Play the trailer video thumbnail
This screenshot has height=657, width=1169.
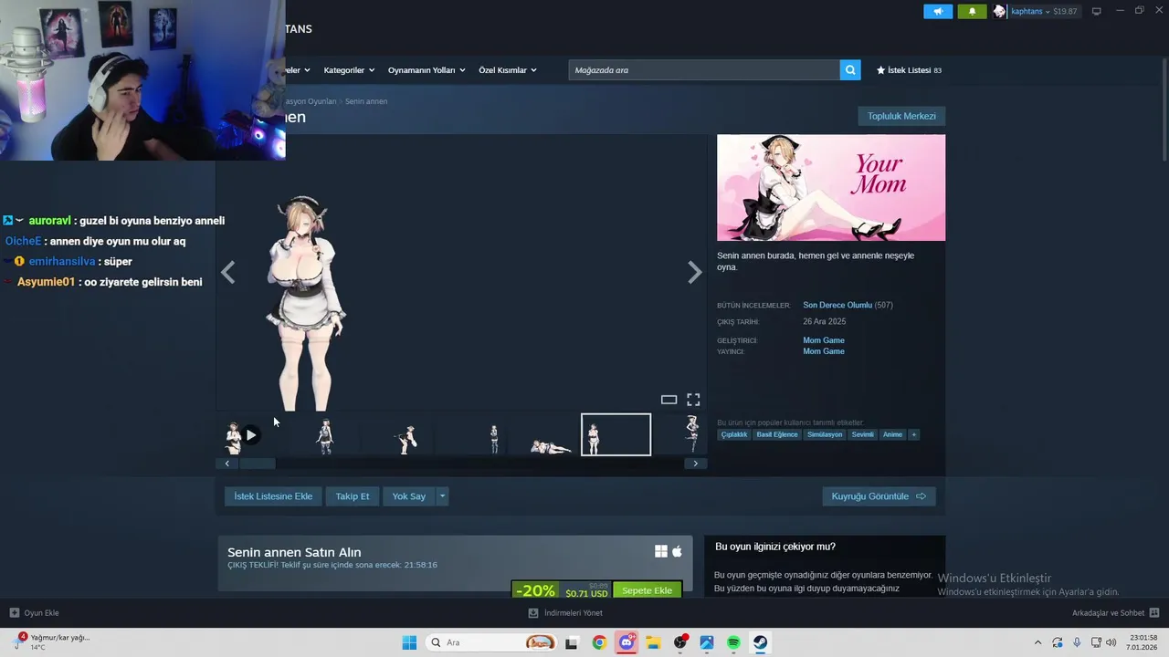[251, 435]
